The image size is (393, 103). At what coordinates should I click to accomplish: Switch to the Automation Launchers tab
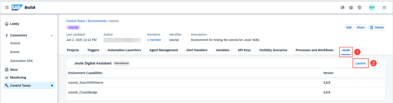(124, 50)
